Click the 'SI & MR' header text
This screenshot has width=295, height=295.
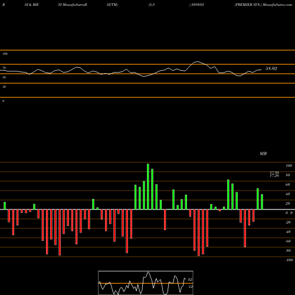pyautogui.click(x=31, y=5)
